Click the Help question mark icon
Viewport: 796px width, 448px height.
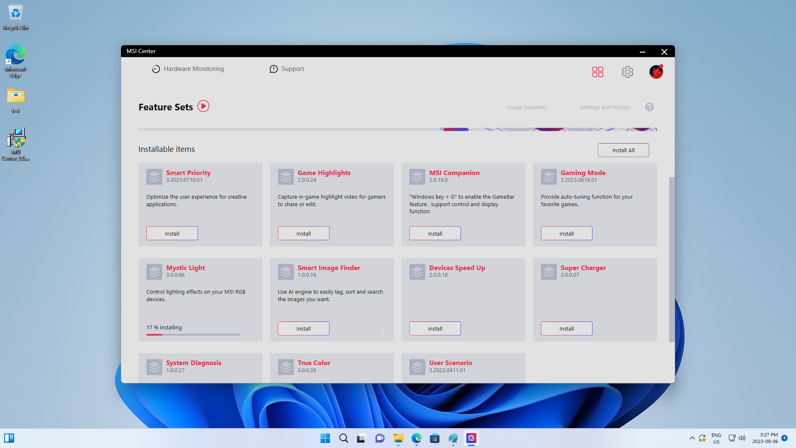[x=650, y=107]
